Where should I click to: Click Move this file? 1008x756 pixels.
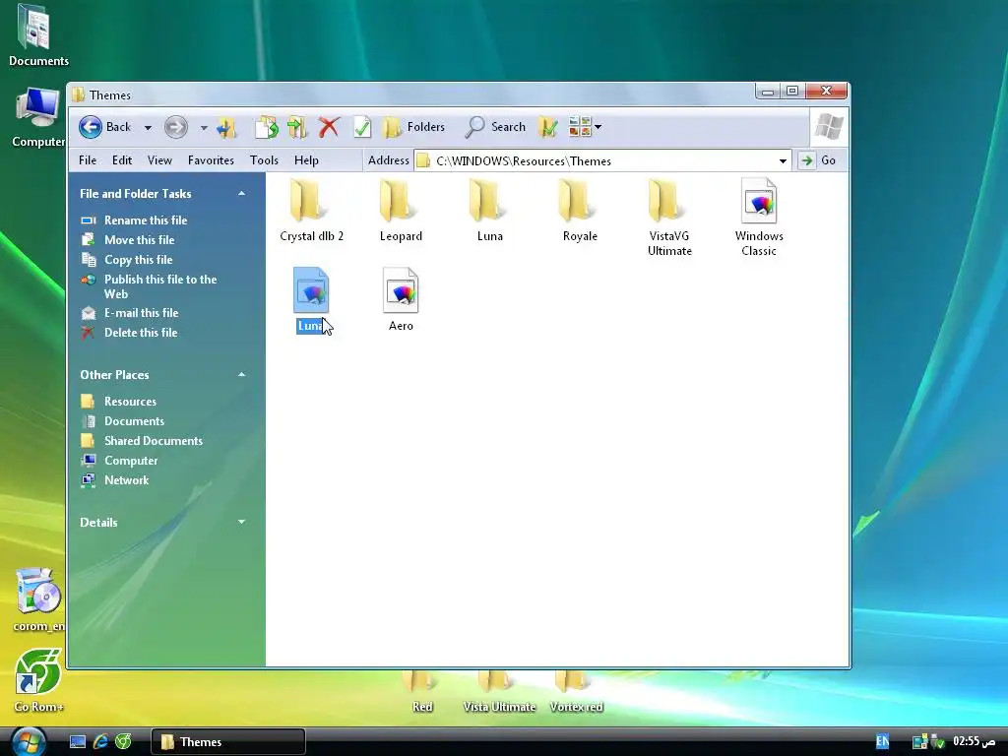tap(140, 240)
